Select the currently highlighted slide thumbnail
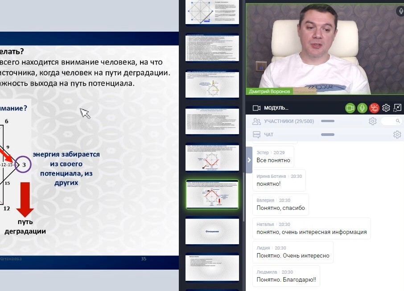This screenshot has height=291, width=404. point(212,194)
